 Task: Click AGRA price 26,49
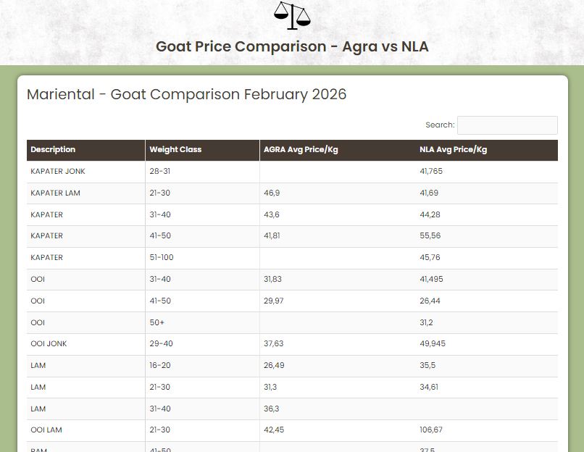(x=274, y=365)
